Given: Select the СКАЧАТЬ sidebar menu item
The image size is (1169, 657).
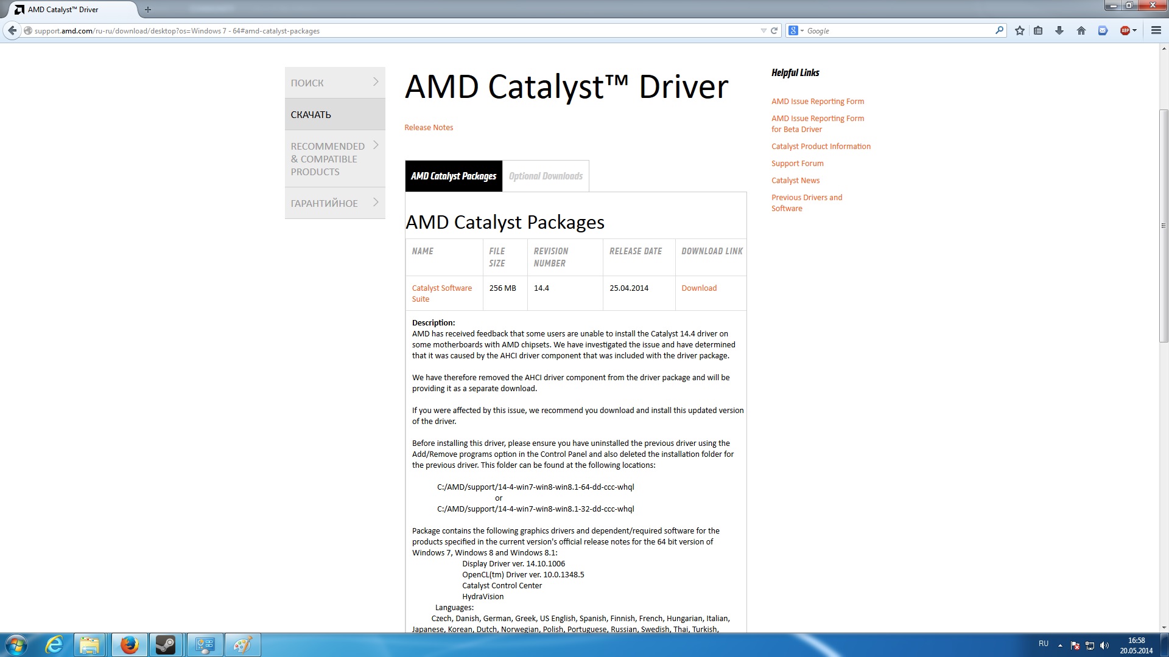Looking at the screenshot, I should pos(335,114).
